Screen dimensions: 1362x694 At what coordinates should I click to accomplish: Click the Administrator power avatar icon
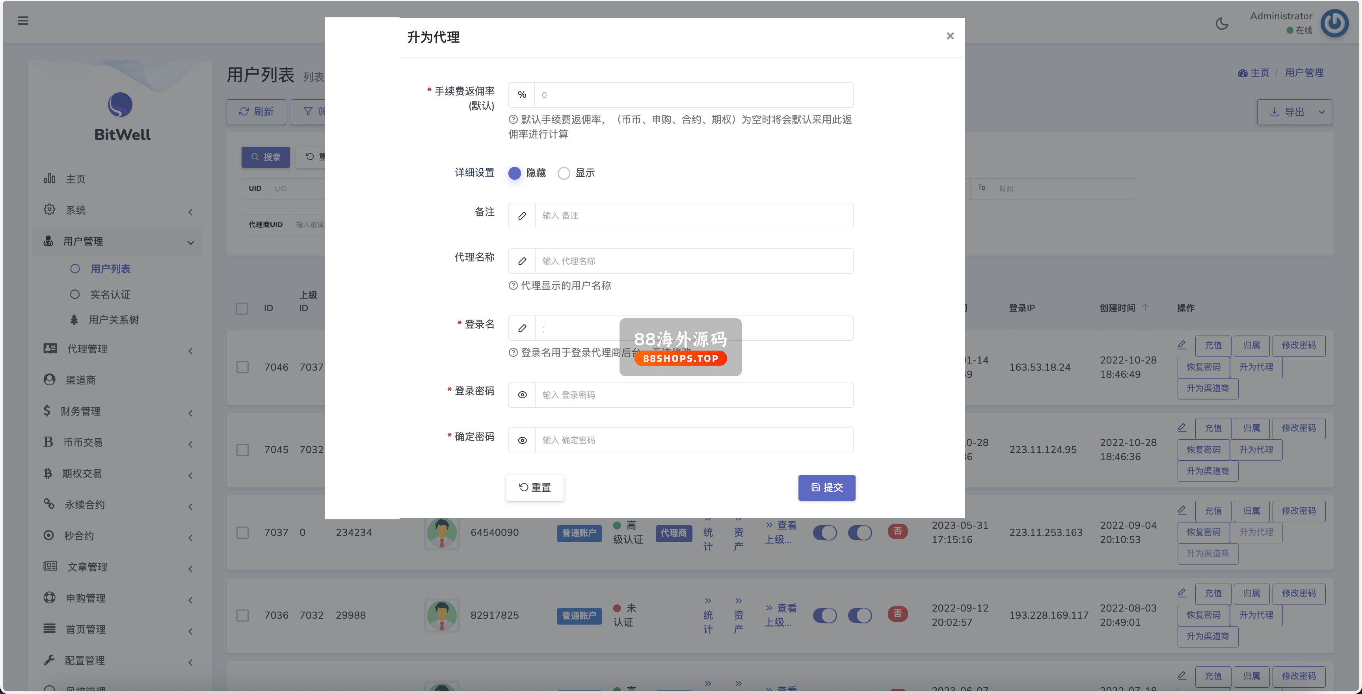pyautogui.click(x=1334, y=23)
